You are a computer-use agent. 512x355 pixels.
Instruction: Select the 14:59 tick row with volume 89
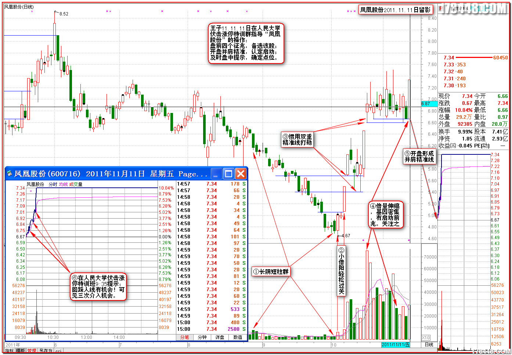(212, 316)
